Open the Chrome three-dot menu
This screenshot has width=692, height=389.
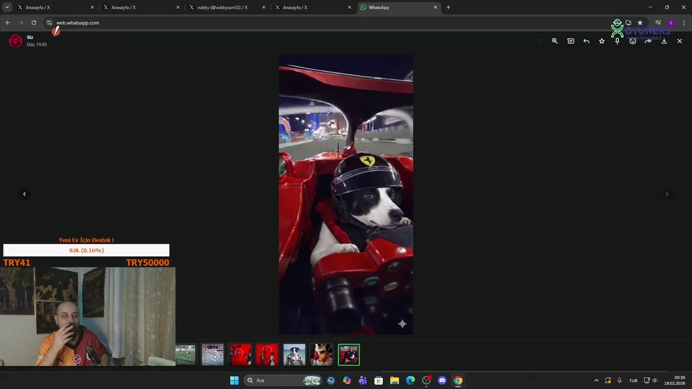(x=684, y=23)
